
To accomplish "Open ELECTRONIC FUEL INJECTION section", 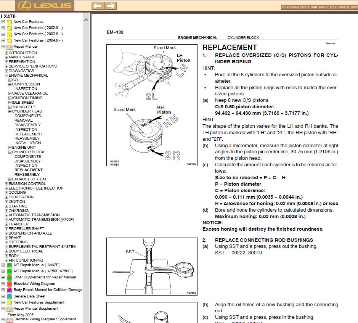I will pos(36,188).
